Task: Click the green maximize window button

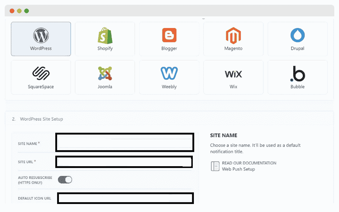Action: tap(27, 11)
